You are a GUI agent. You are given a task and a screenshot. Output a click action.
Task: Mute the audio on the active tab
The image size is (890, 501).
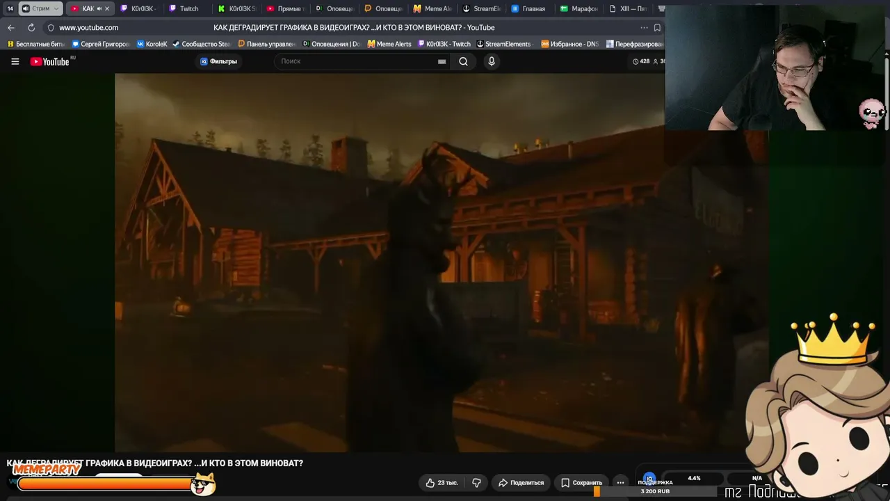pyautogui.click(x=99, y=8)
